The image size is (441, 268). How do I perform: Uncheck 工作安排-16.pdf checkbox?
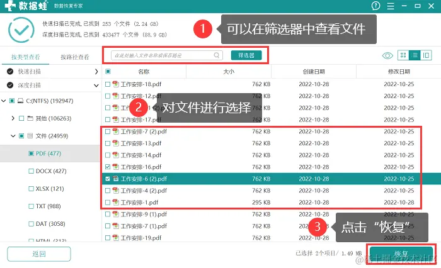[108, 167]
